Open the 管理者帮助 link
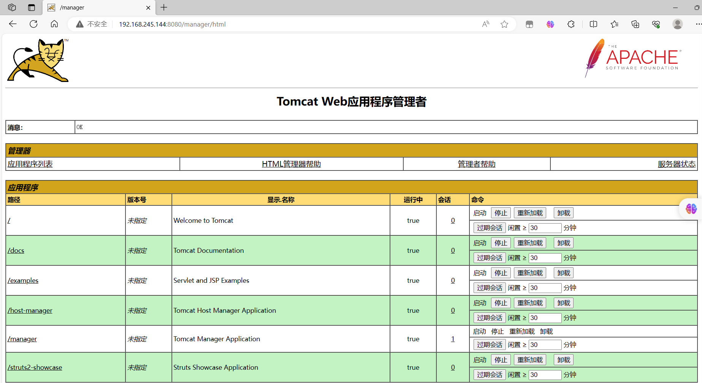This screenshot has height=383, width=702. [477, 164]
